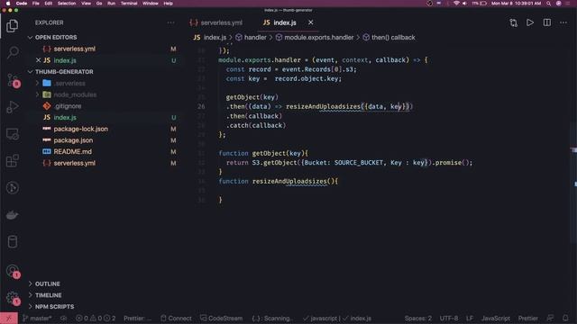The width and height of the screenshot is (577, 324).
Task: Click module.exports.handler in breadcrumb
Action: [318, 38]
